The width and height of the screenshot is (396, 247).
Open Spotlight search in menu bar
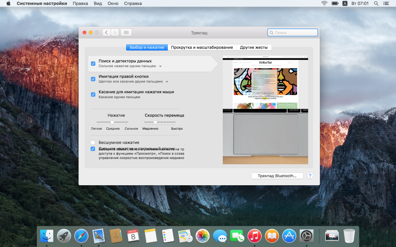click(x=376, y=3)
